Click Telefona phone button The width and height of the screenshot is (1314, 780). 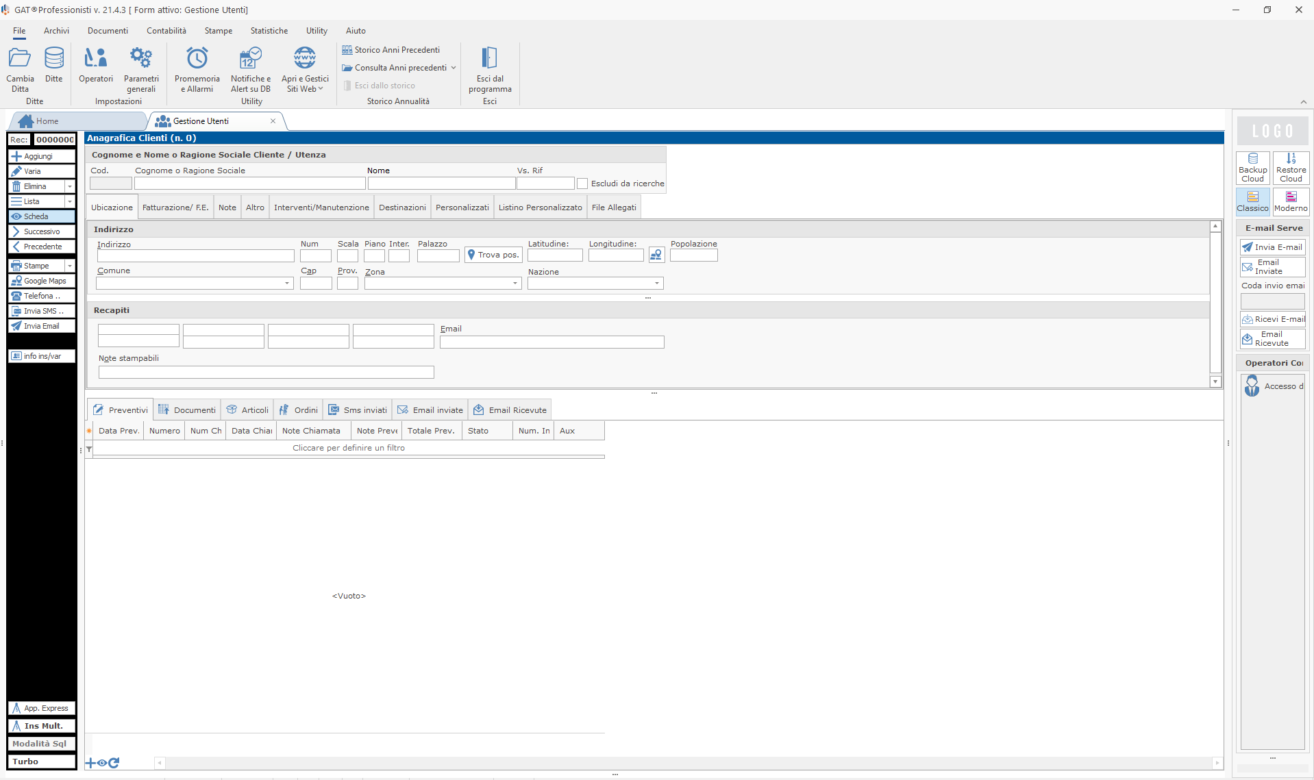[x=42, y=296]
